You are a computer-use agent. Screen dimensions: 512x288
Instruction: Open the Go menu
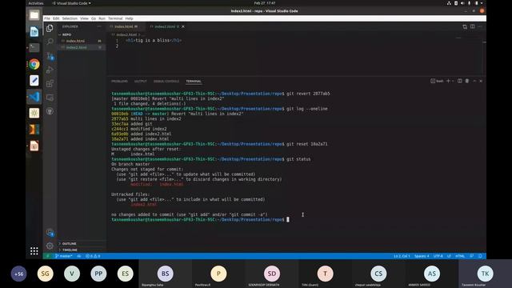pyautogui.click(x=94, y=18)
